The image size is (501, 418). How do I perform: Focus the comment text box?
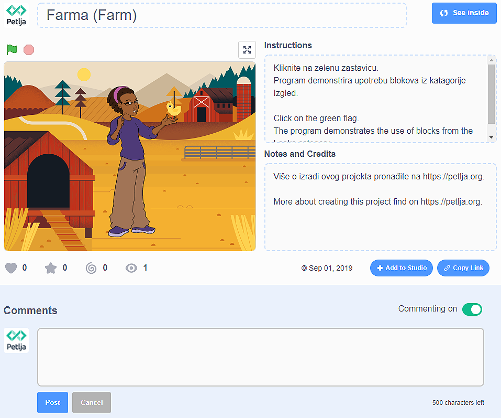coord(260,357)
